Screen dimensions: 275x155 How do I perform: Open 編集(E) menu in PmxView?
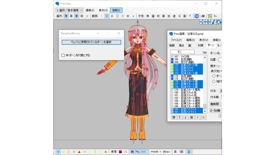[x=90, y=10]
